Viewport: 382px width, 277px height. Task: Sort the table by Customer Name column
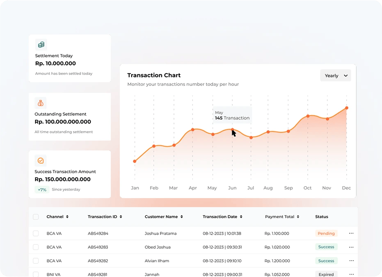(x=182, y=217)
